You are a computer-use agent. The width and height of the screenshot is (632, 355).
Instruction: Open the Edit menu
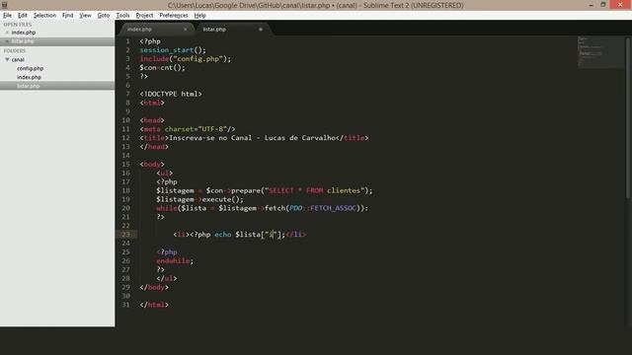tap(22, 16)
